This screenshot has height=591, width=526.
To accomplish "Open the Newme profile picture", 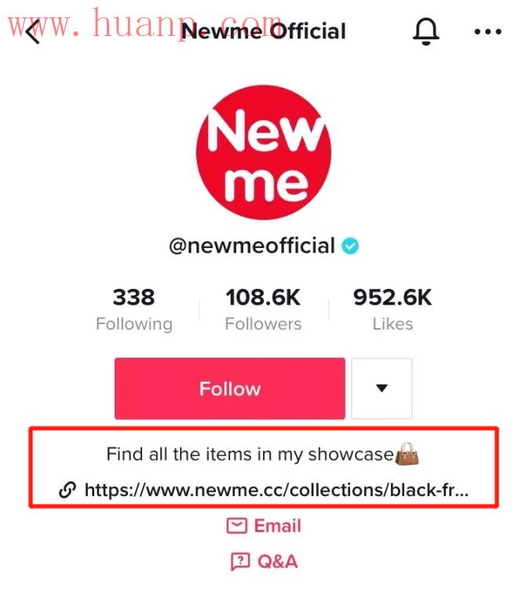I will (264, 152).
